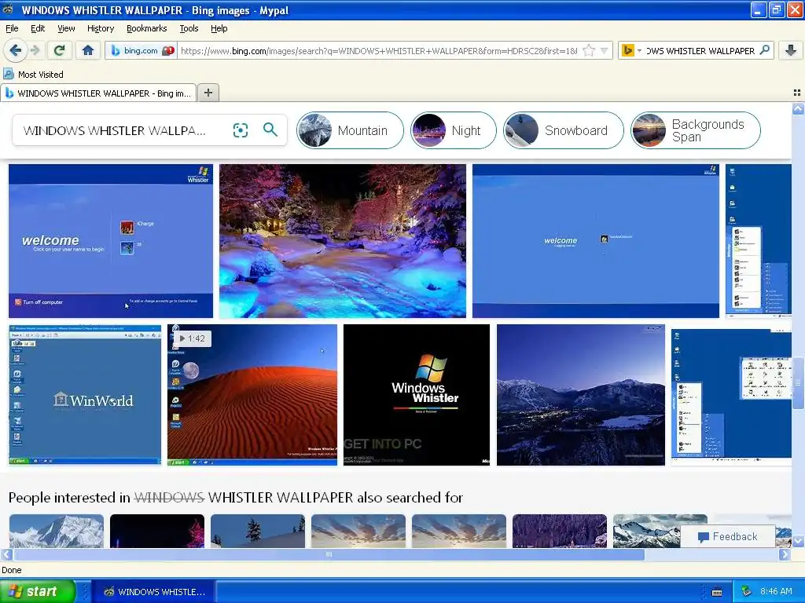Image resolution: width=805 pixels, height=603 pixels.
Task: Open the Whistler welcome screen with users image
Action: [110, 241]
